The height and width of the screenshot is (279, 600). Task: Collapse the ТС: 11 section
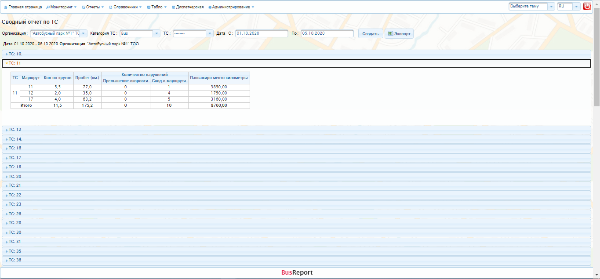click(x=296, y=63)
